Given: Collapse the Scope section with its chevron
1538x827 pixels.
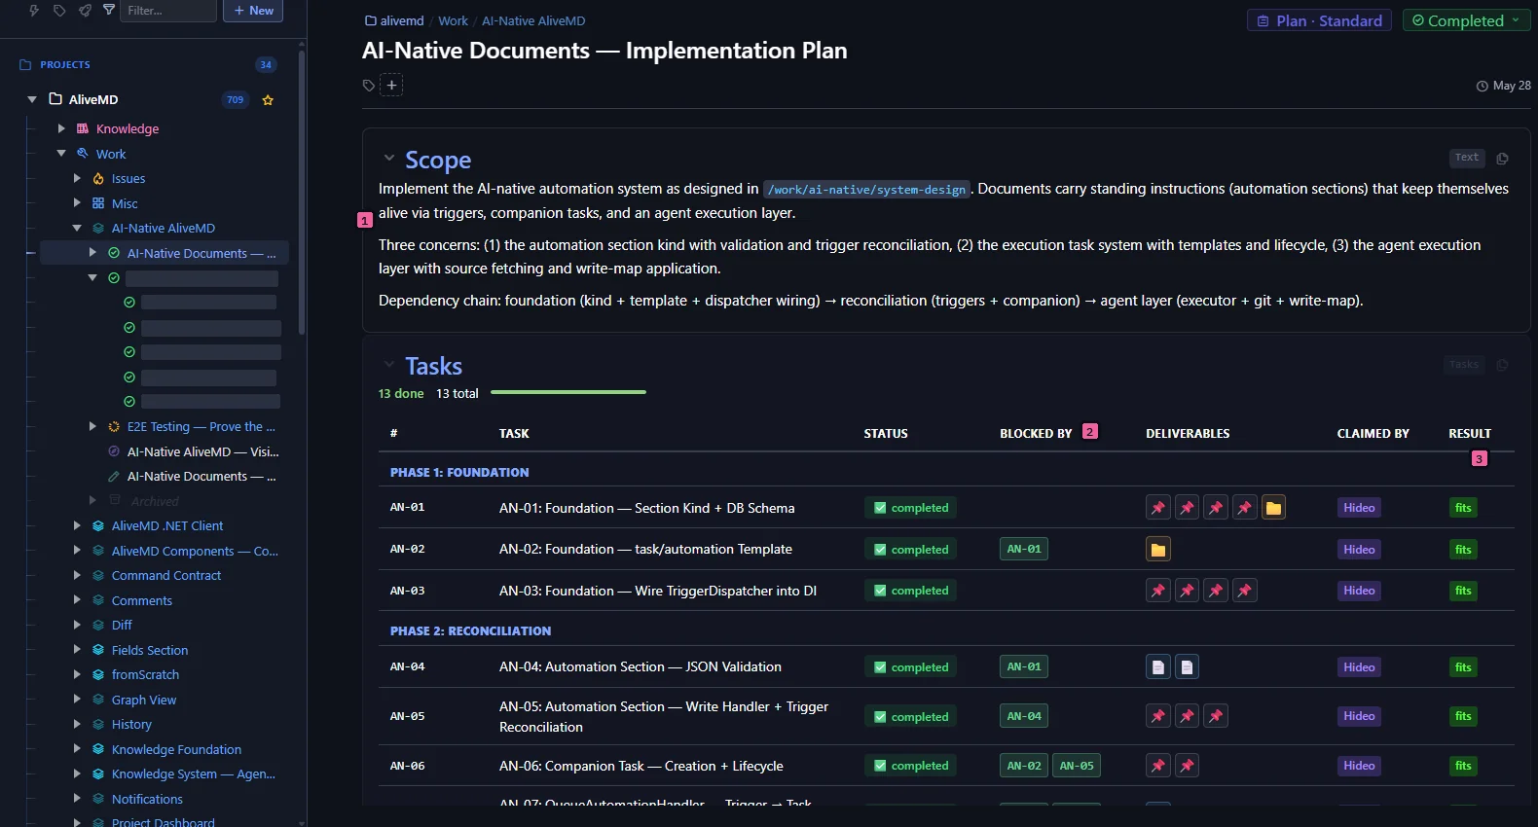Looking at the screenshot, I should pos(389,159).
